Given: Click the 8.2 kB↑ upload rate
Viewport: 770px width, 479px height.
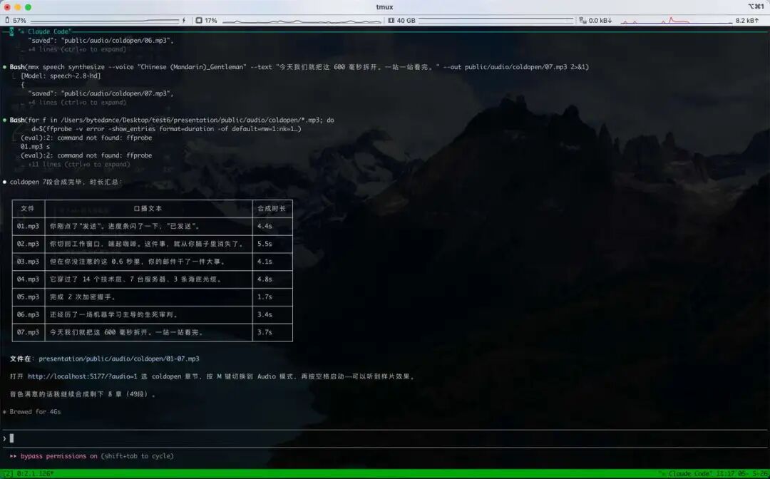Looking at the screenshot, I should (747, 21).
